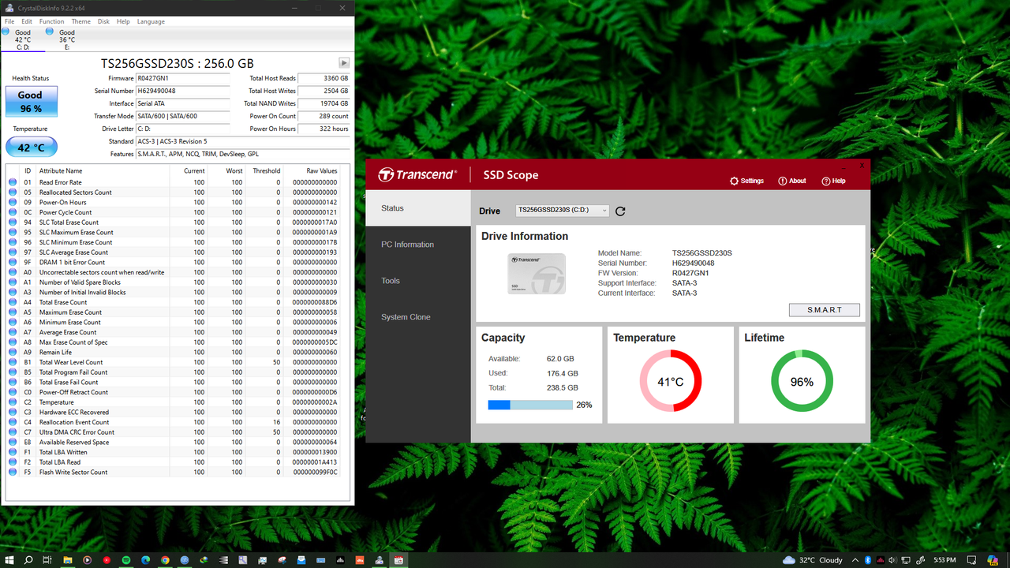Click the status orb for Temperature attribute C2
This screenshot has width=1010, height=568.
pos(13,402)
